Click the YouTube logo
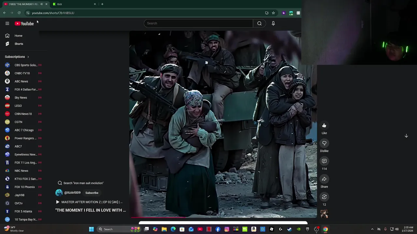This screenshot has width=417, height=234. tap(24, 23)
